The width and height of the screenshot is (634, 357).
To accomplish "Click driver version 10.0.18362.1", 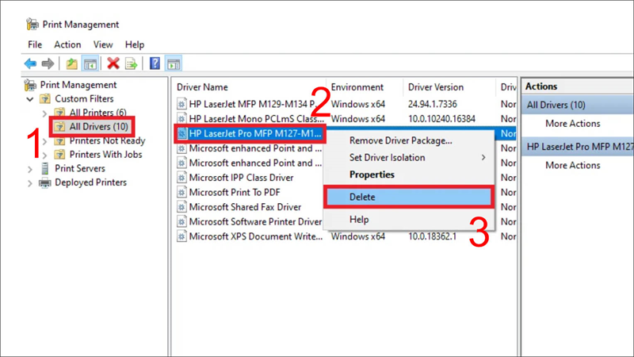I will [432, 236].
